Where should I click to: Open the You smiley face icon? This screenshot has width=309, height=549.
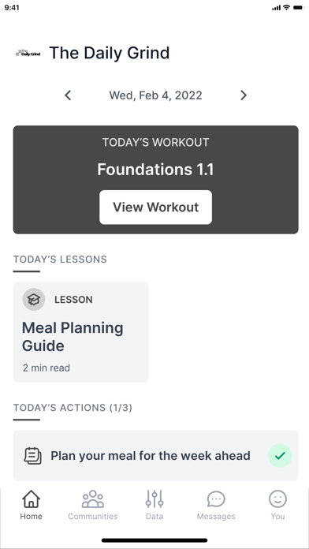point(277,499)
